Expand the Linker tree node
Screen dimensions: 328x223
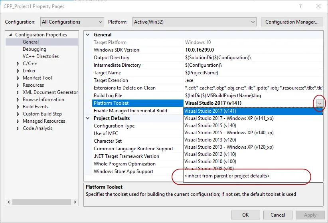coord(18,71)
